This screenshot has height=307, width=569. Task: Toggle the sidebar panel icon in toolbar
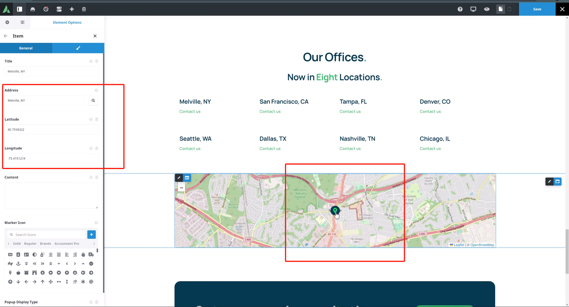(20, 9)
